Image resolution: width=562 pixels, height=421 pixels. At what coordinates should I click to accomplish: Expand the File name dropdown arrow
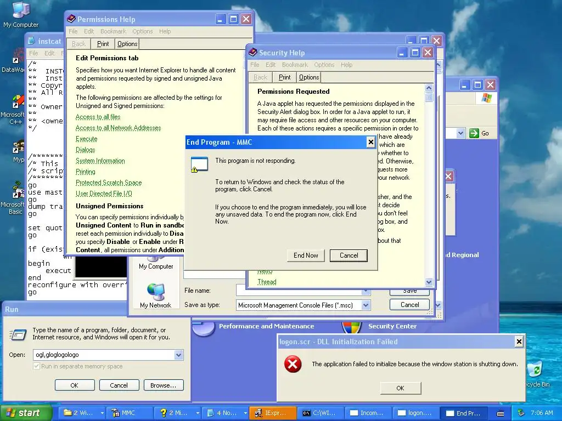[366, 292]
